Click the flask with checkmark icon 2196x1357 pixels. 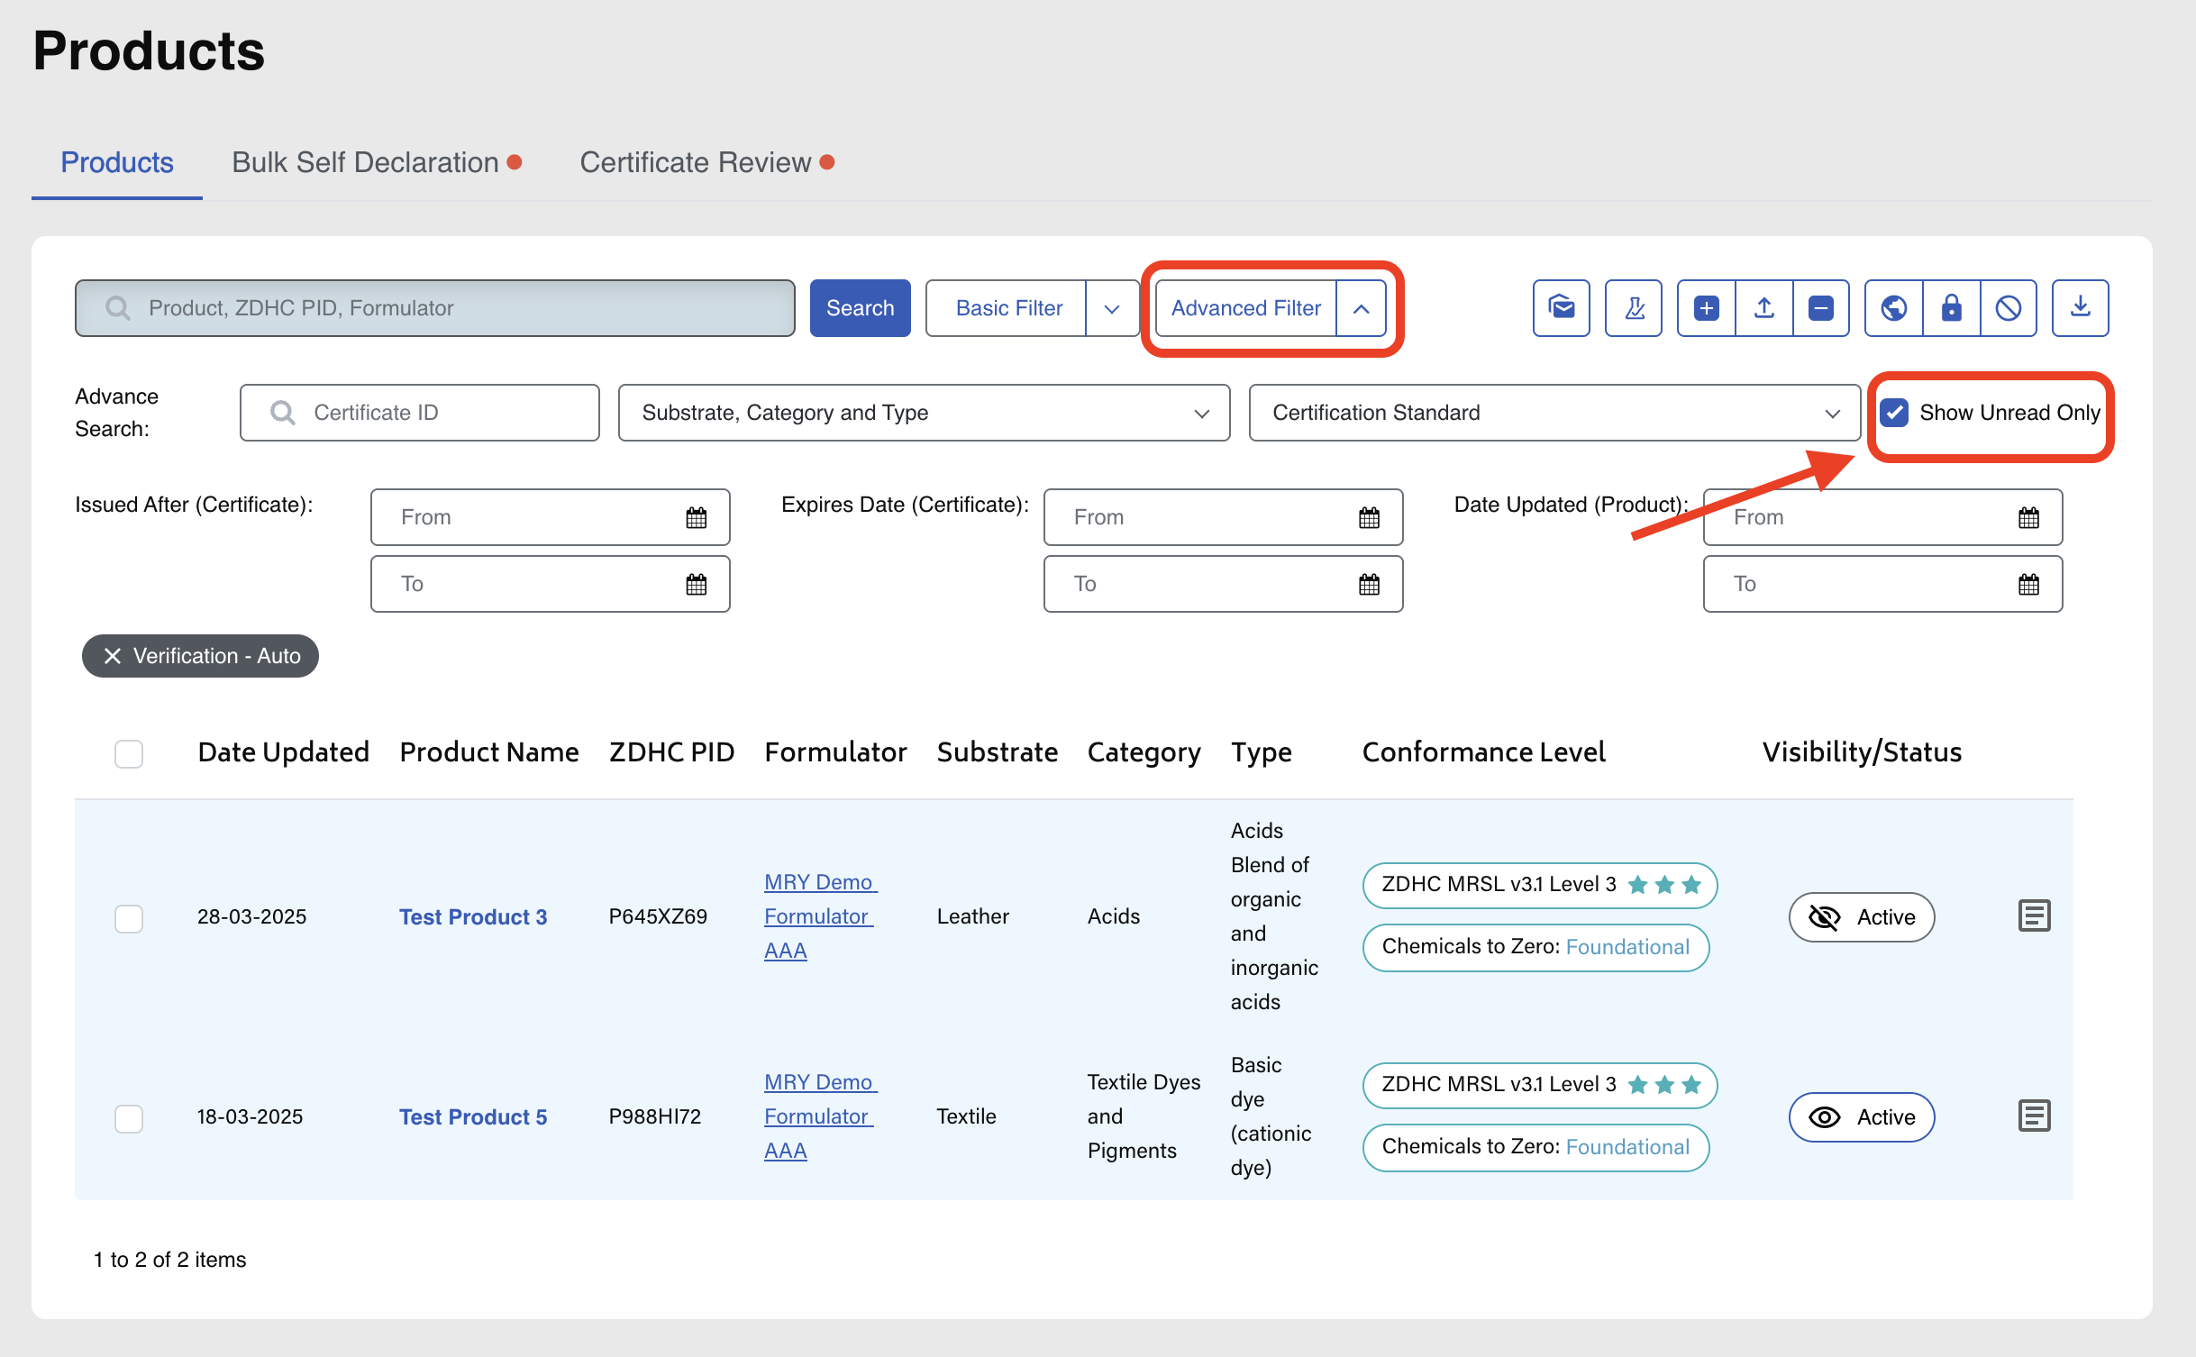coord(1633,308)
